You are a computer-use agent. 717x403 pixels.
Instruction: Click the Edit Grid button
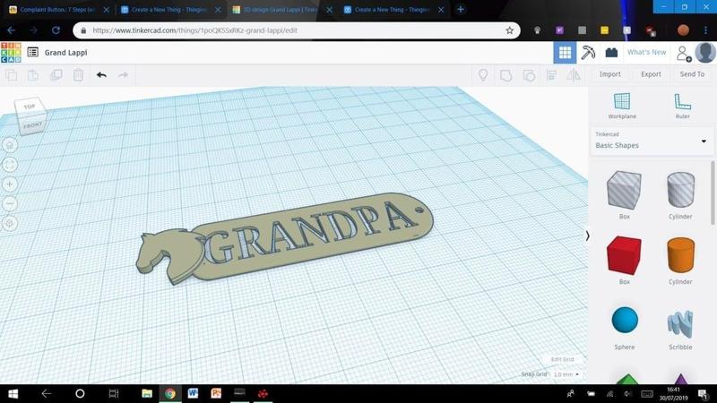click(x=562, y=360)
